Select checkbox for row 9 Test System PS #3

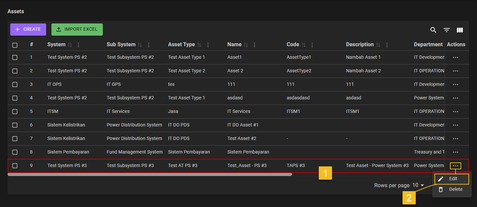click(x=15, y=166)
